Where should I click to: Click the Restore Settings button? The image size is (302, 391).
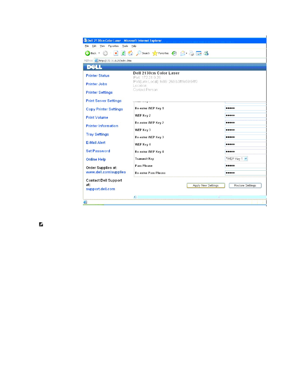245,186
